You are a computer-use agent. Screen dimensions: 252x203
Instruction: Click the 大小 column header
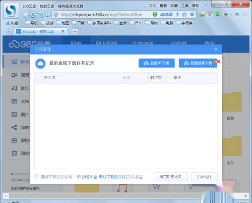point(126,78)
